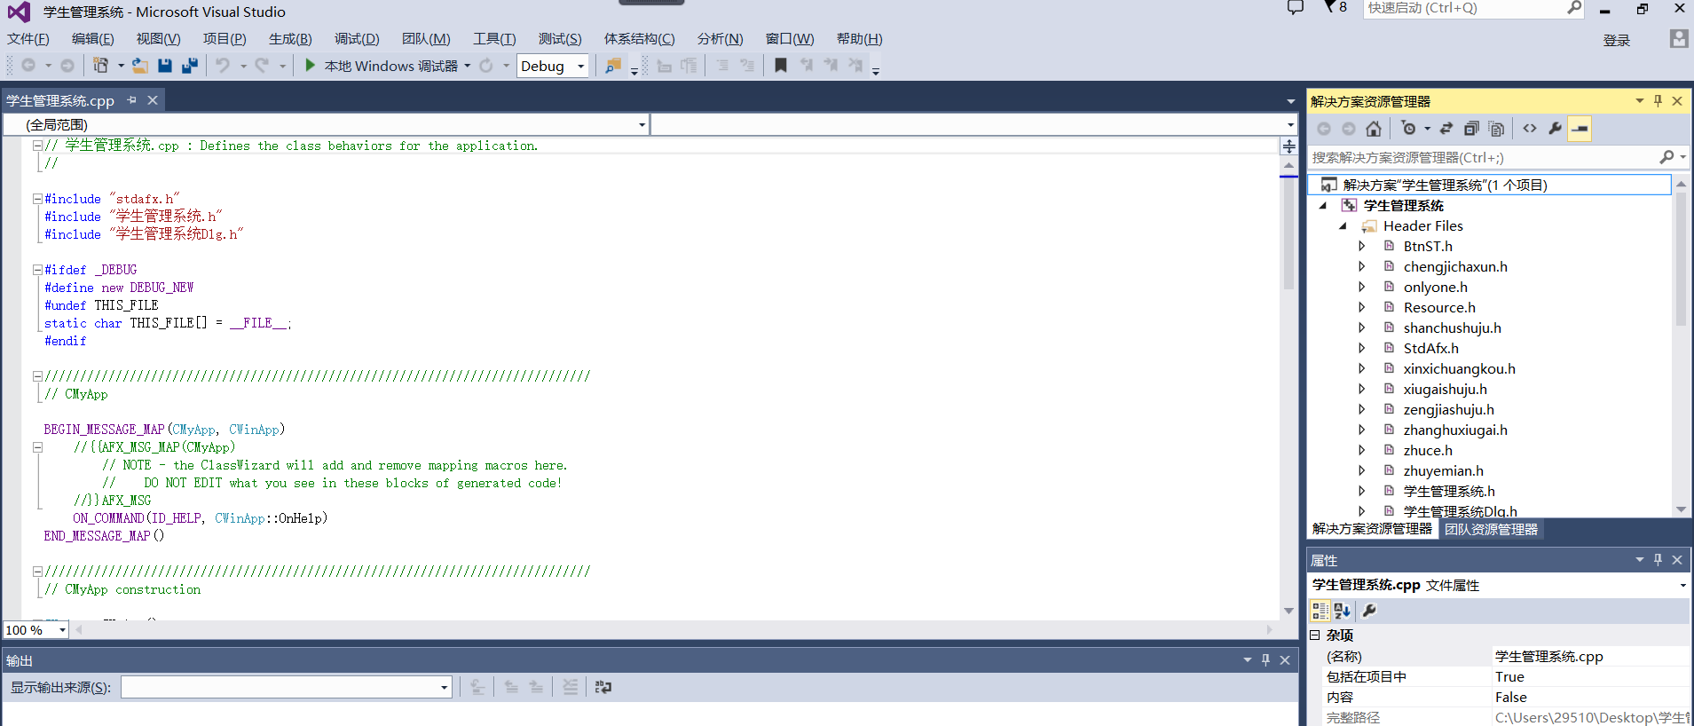Open the Debug configuration dropdown
The height and width of the screenshot is (726, 1694).
[x=581, y=66]
